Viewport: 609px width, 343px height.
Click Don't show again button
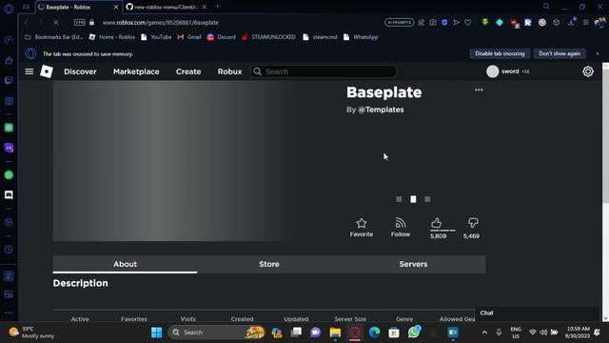[x=560, y=53]
